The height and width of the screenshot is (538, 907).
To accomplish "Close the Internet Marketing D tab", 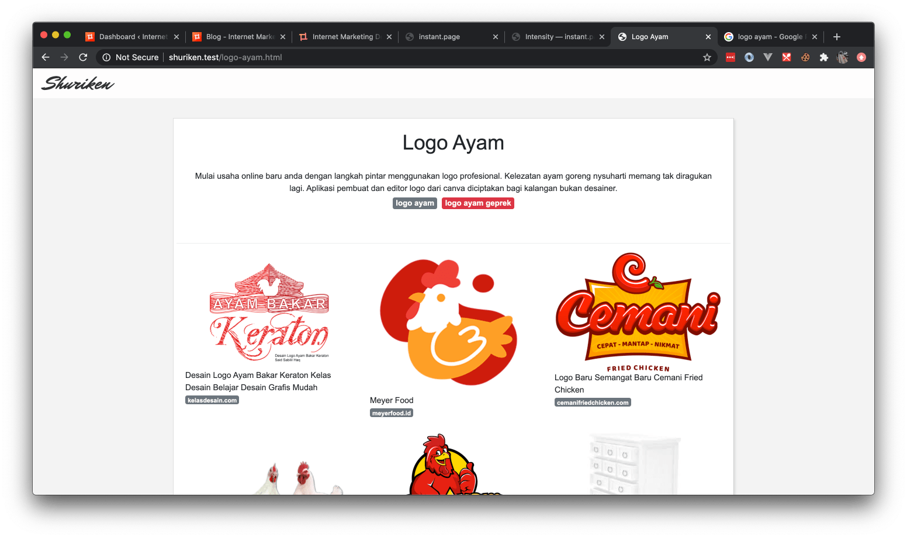I will pyautogui.click(x=389, y=37).
